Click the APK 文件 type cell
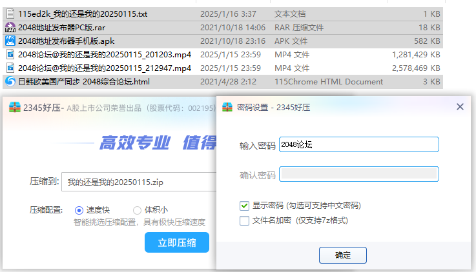Viewport: 476px width, 272px height. tap(291, 41)
